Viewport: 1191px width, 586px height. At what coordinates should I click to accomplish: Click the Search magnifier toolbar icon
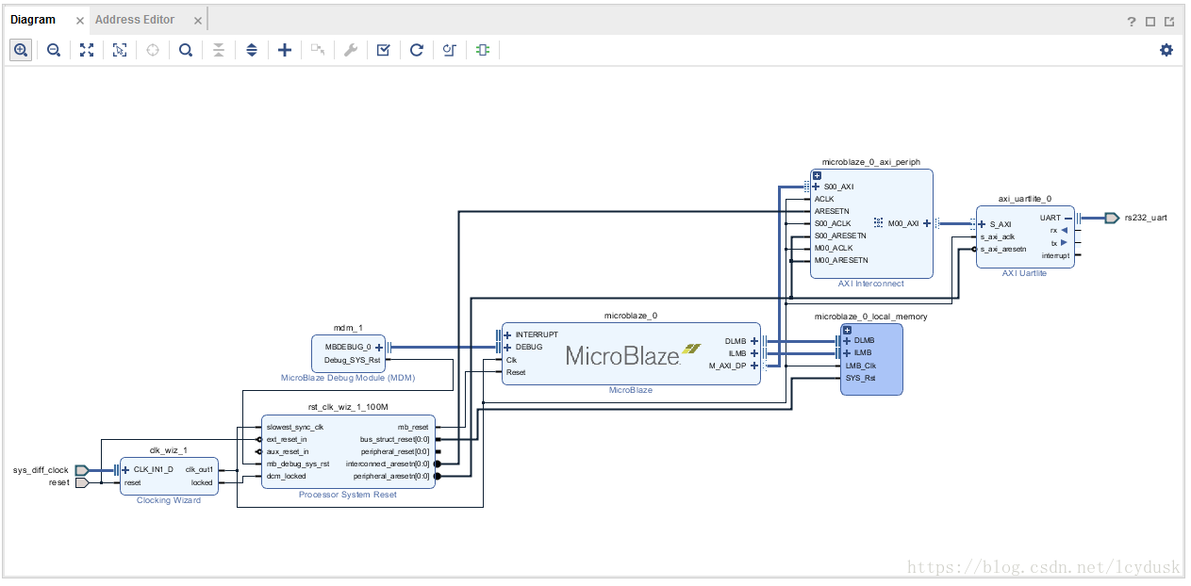186,50
